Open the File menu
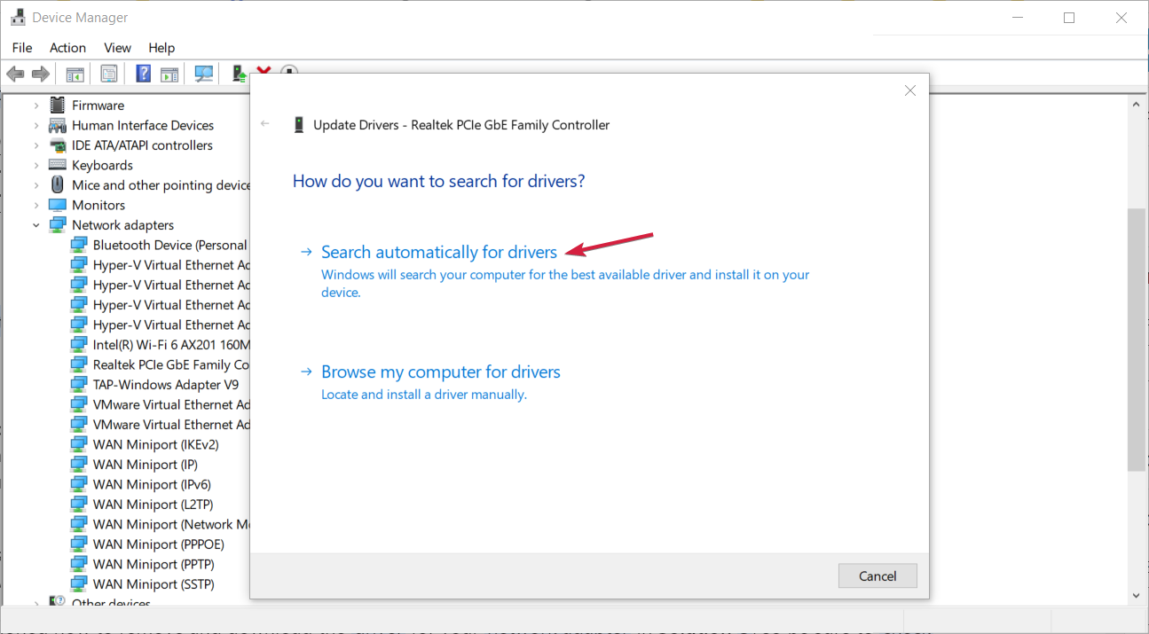1149x634 pixels. [22, 48]
